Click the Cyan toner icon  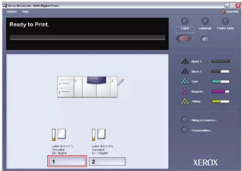pyautogui.click(x=185, y=81)
